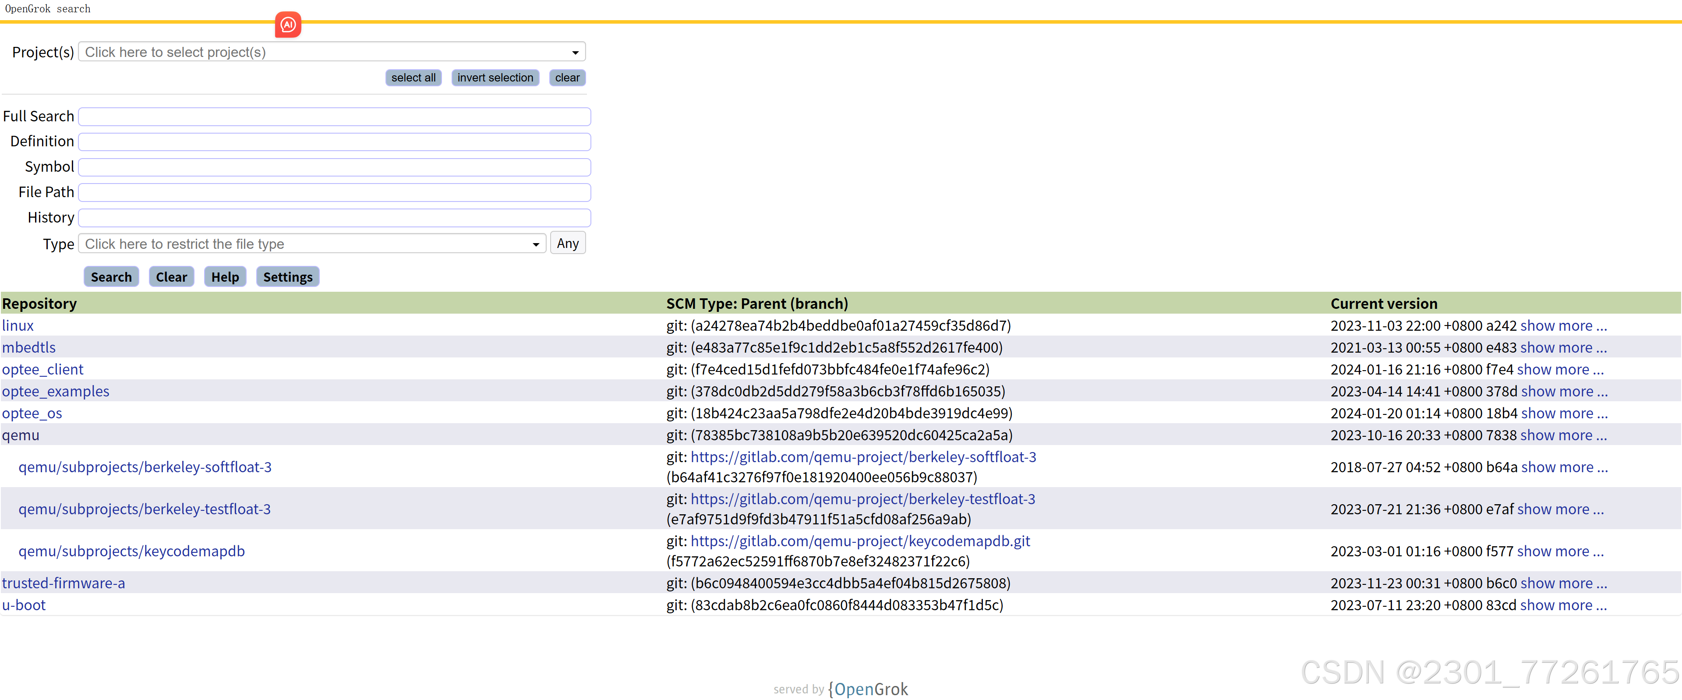The image size is (1682, 700).
Task: Show more for u-boot version
Action: pyautogui.click(x=1563, y=605)
